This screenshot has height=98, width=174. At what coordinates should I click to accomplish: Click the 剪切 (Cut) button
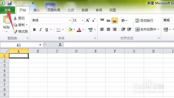[x=19, y=18]
